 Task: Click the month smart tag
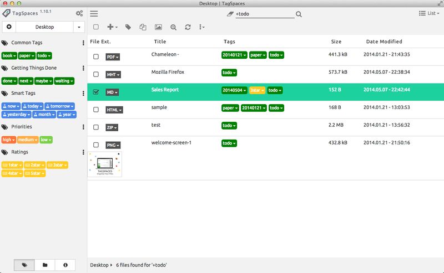pos(44,115)
